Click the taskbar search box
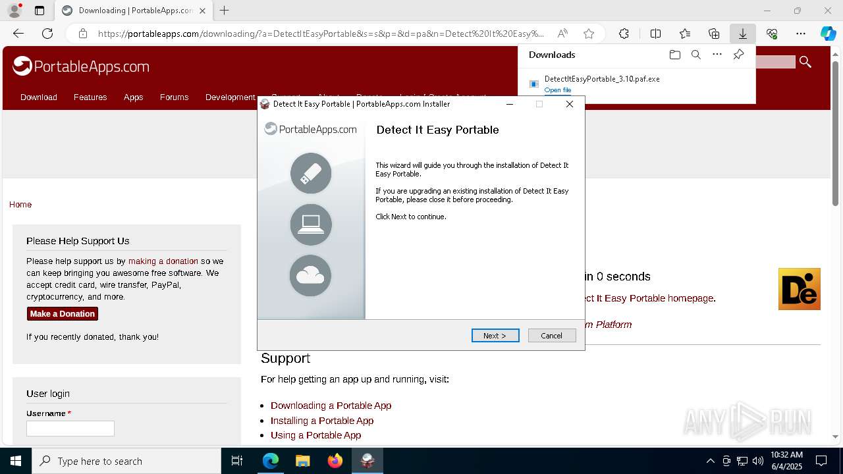The width and height of the screenshot is (843, 474). [x=126, y=461]
